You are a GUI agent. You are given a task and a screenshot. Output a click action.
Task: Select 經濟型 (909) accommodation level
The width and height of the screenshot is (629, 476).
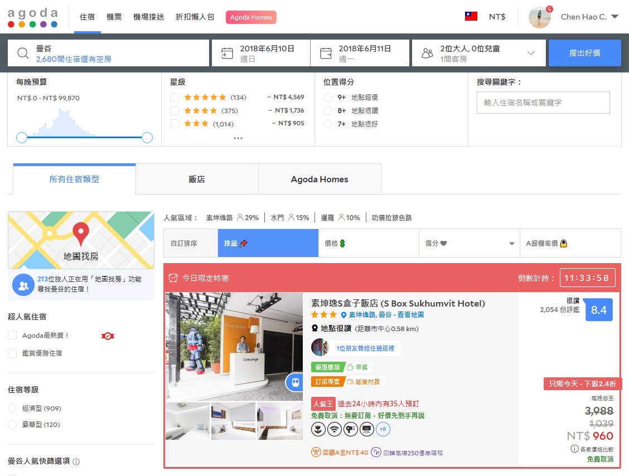point(12,408)
